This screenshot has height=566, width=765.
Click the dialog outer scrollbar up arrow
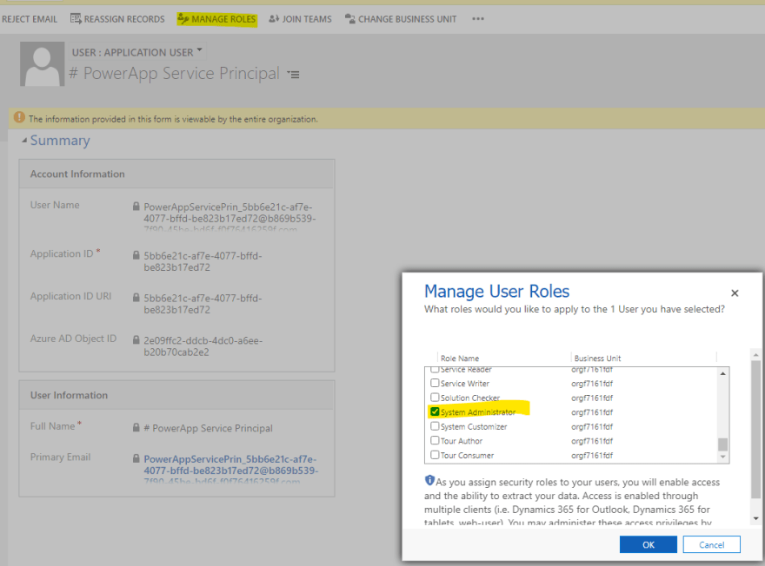(x=755, y=354)
